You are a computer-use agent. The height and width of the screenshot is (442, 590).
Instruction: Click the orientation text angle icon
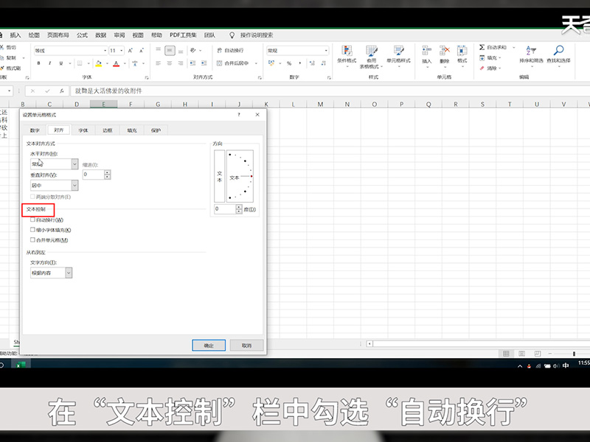pos(193,50)
